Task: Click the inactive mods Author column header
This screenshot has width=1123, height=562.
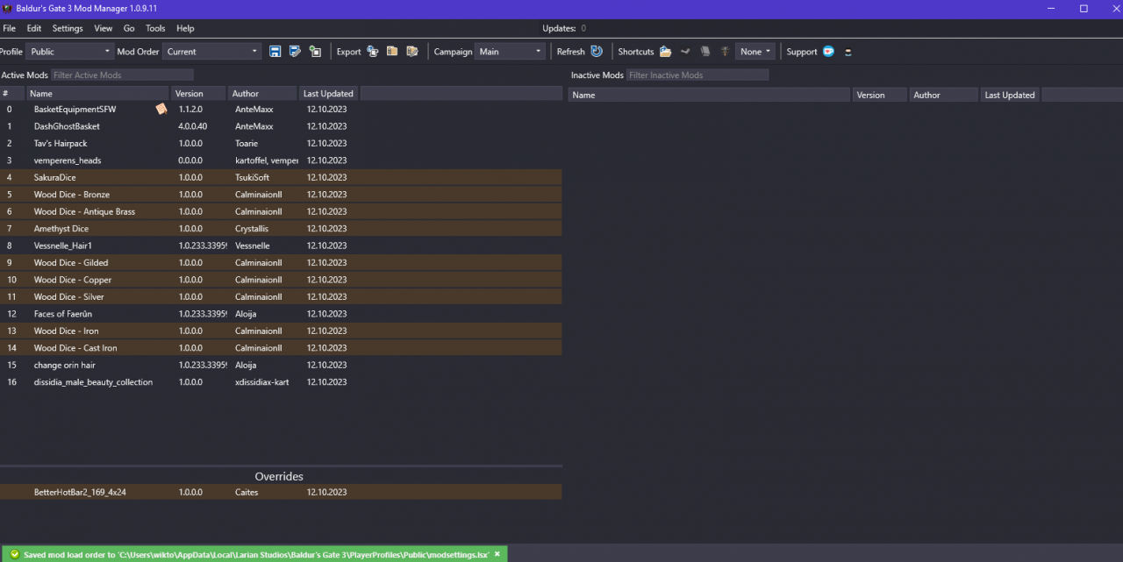Action: (944, 95)
